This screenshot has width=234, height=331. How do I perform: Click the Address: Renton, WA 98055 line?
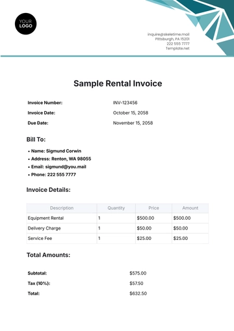pos(61,159)
